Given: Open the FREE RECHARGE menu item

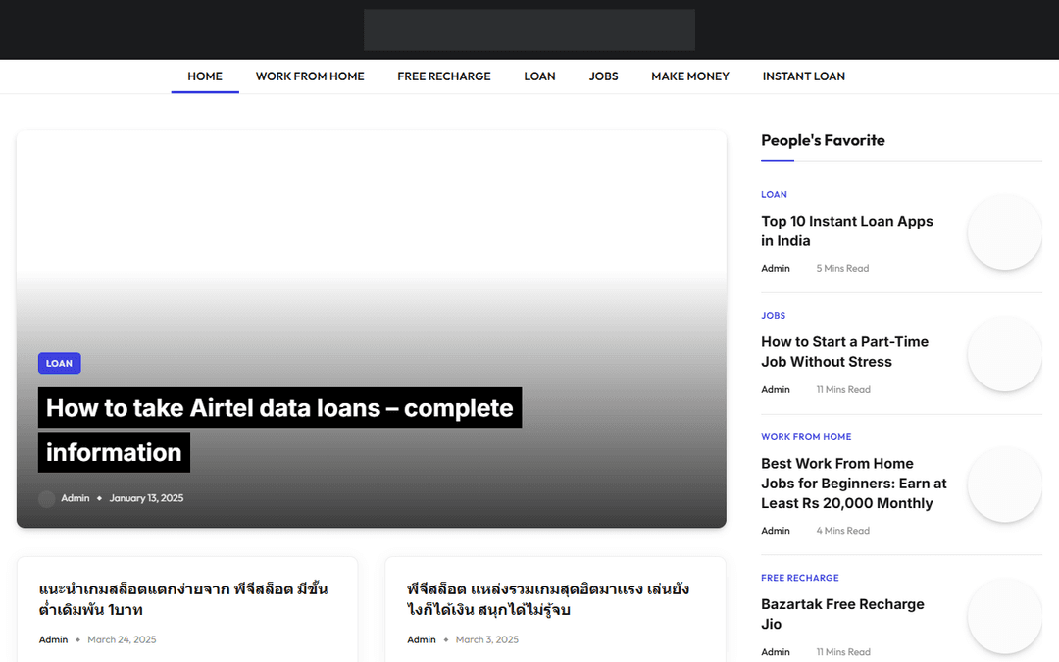Looking at the screenshot, I should 444,76.
